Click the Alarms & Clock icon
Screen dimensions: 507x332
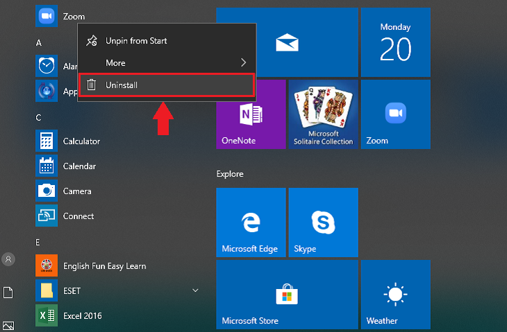coord(47,66)
